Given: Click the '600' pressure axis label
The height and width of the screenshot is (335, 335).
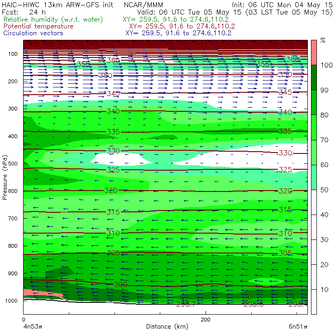Looking at the screenshot, I should tap(13, 191).
